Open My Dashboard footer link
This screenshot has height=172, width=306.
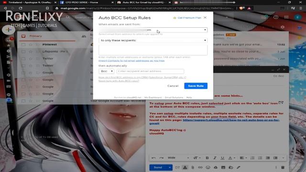point(153,97)
